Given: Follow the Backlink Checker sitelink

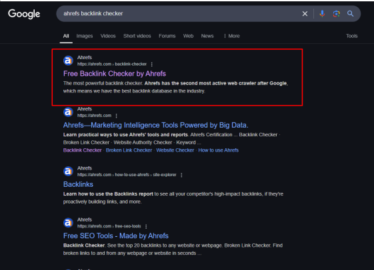Looking at the screenshot, I should (x=83, y=150).
